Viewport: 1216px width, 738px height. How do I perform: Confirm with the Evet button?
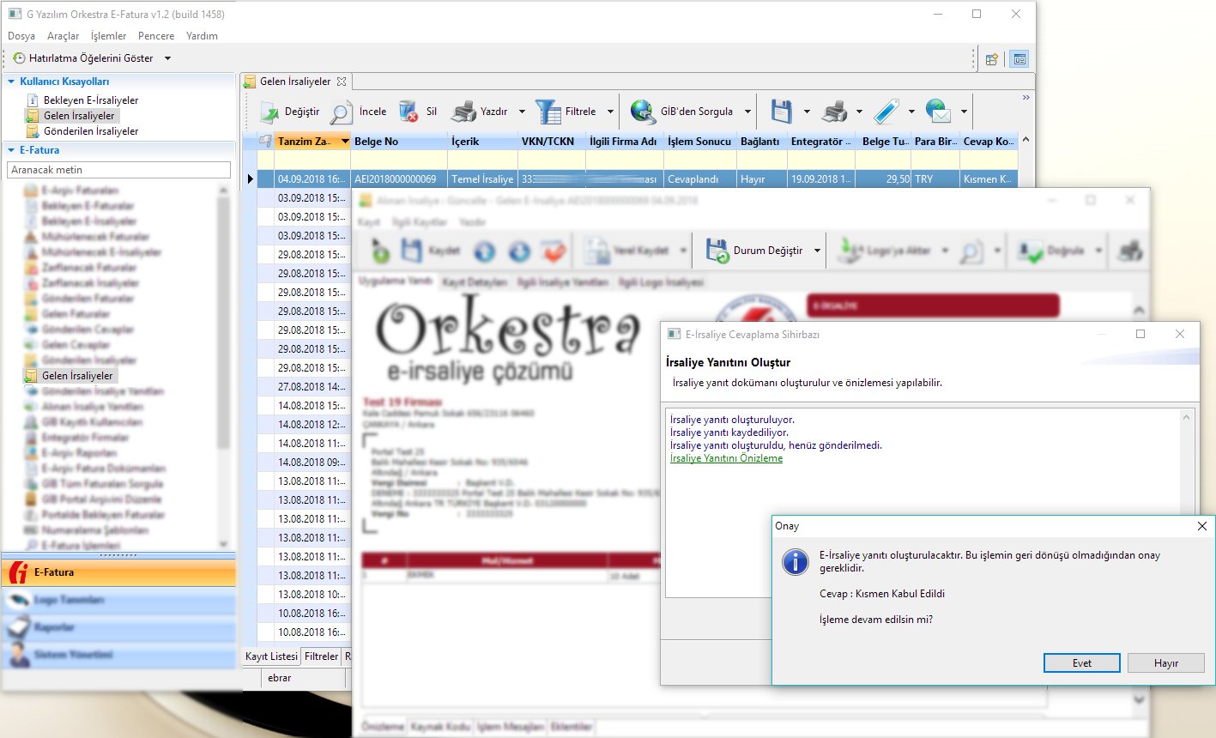1081,663
